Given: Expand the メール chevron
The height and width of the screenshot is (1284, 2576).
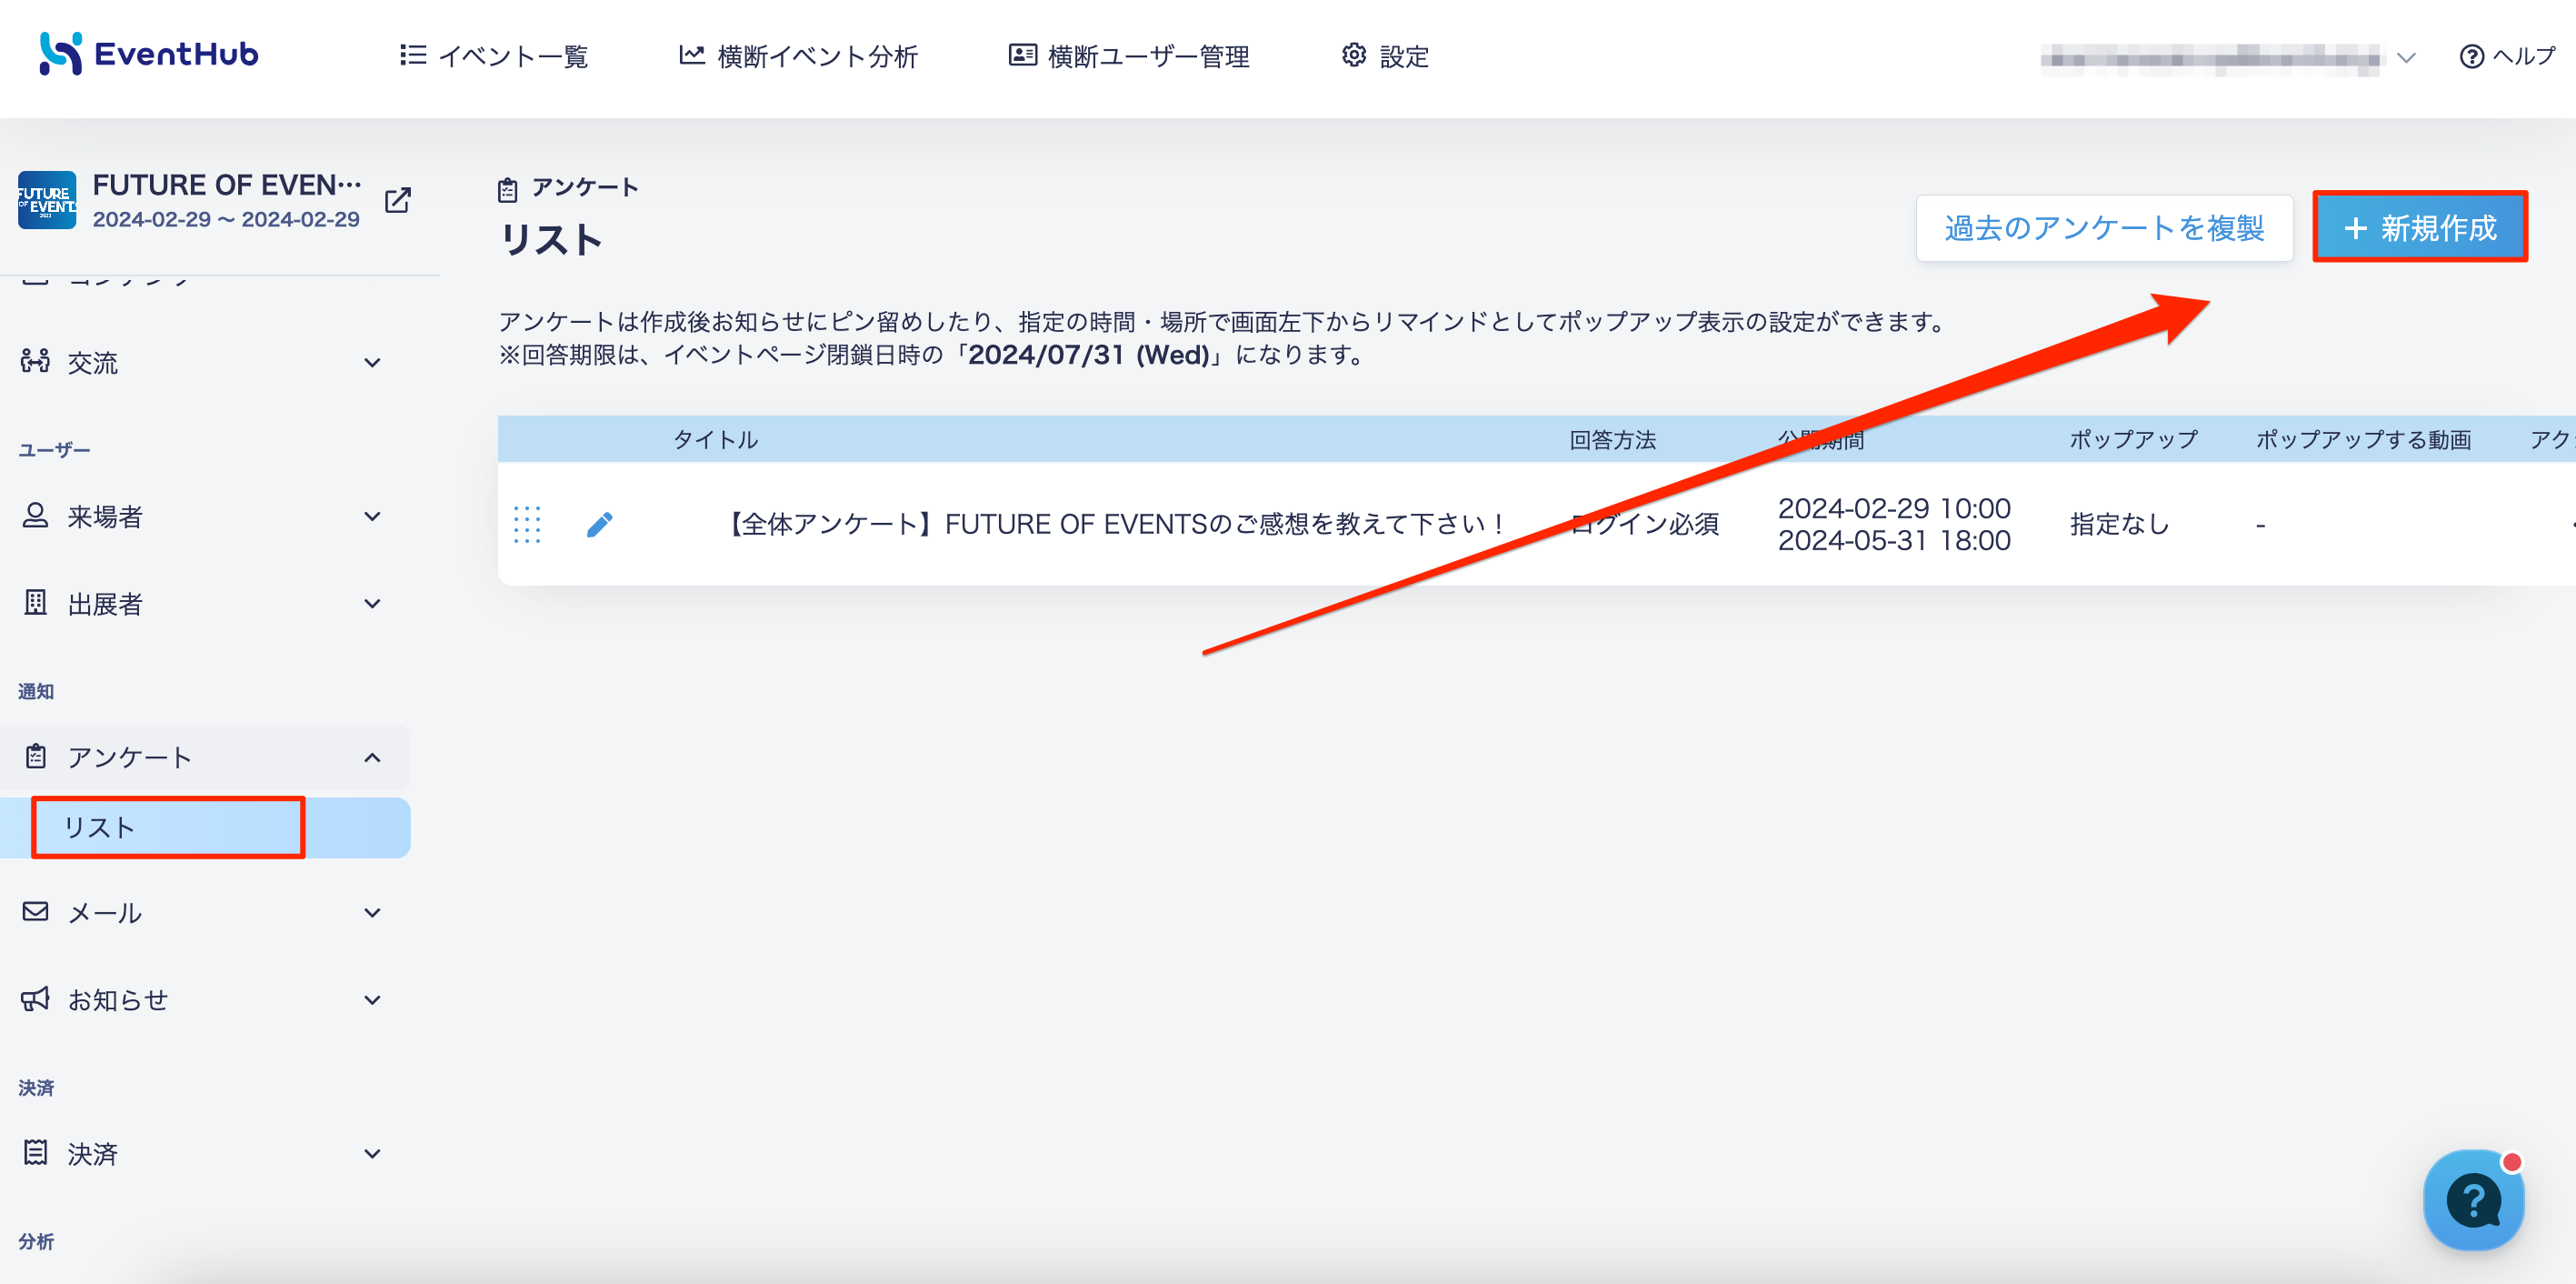Looking at the screenshot, I should coord(372,913).
